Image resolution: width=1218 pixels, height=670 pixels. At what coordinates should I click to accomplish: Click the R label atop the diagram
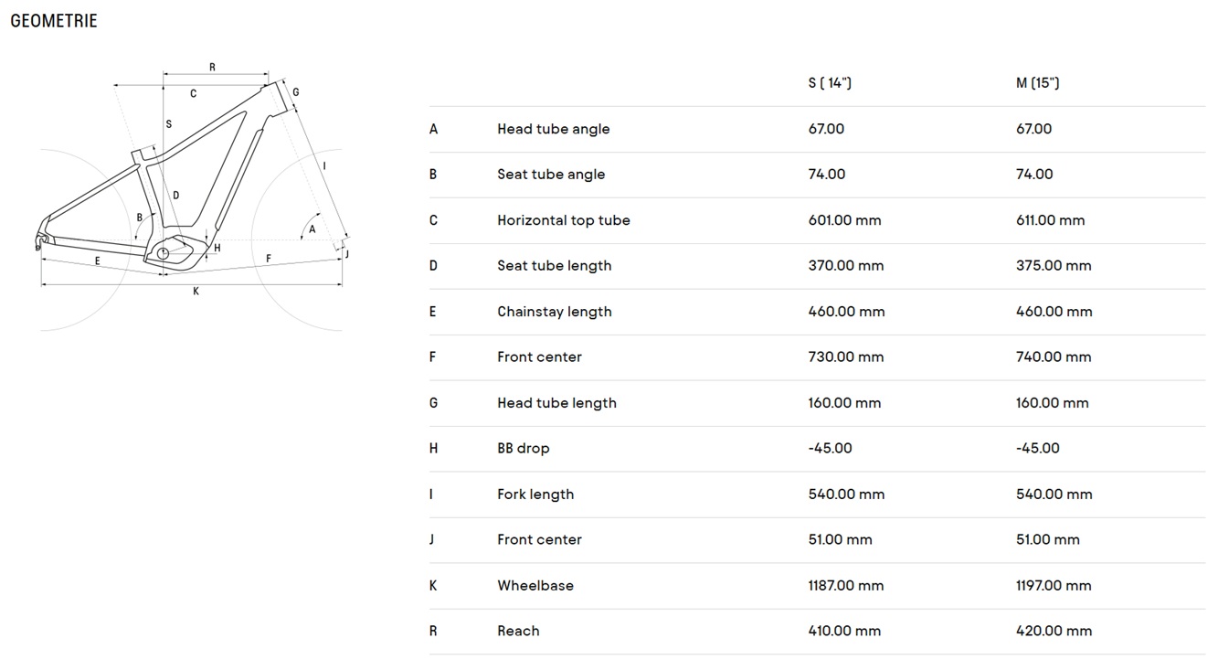point(212,67)
